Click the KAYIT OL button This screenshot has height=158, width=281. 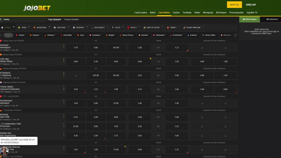pos(234,5)
